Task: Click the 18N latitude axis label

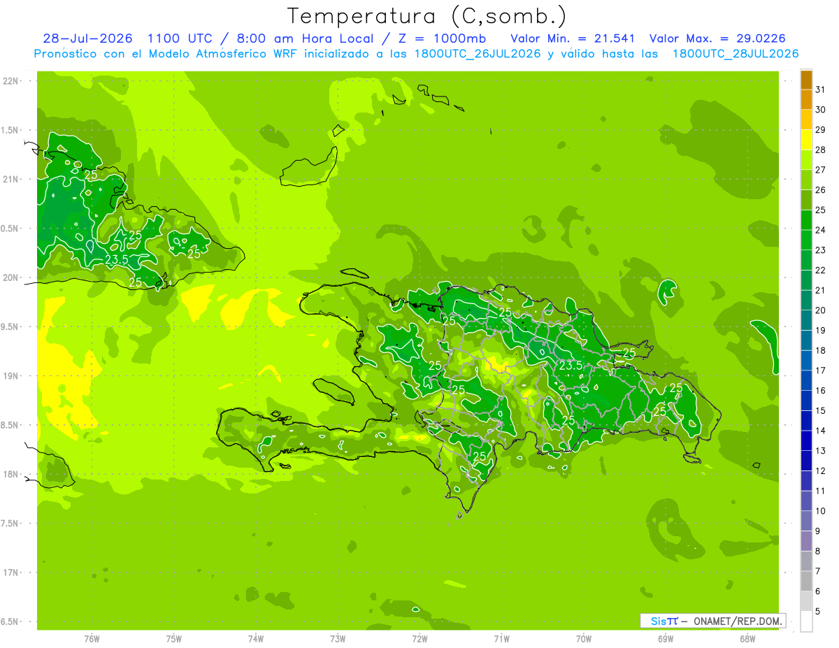Action: tap(11, 475)
